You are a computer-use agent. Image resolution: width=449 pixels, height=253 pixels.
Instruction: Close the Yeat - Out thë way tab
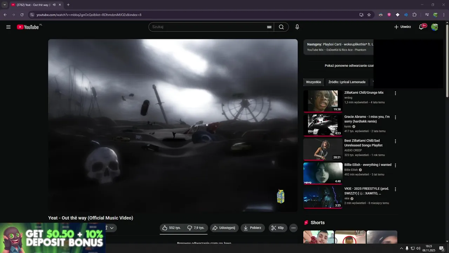(60, 5)
